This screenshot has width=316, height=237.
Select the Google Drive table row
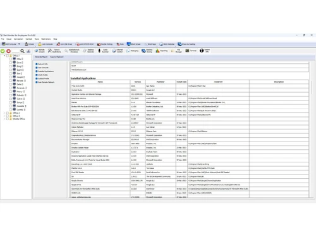pos(190,185)
